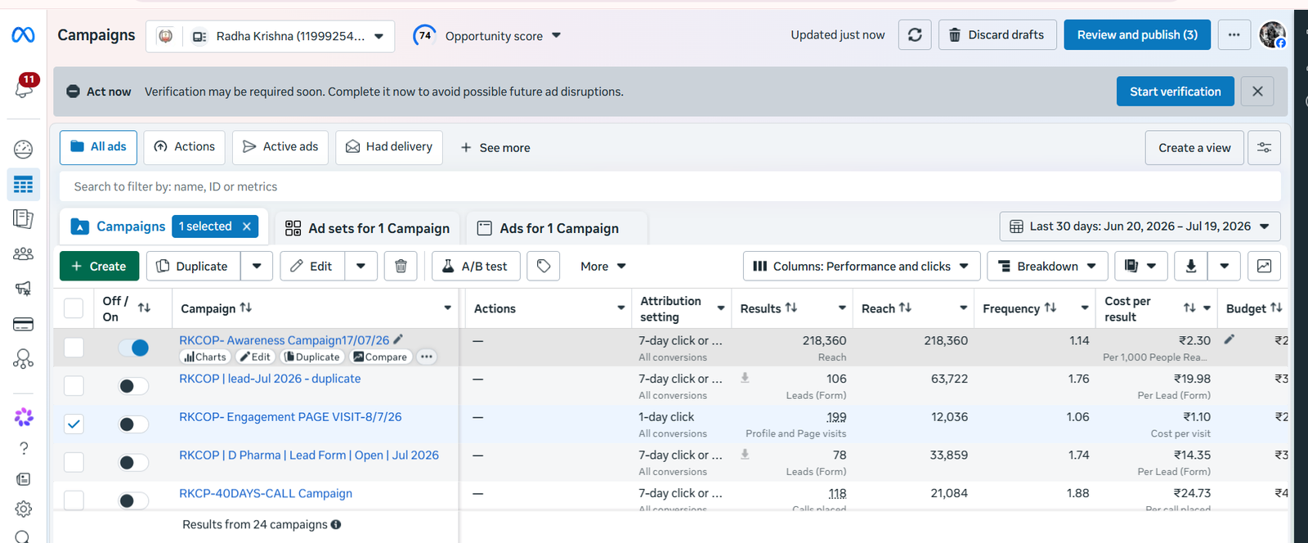Image resolution: width=1308 pixels, height=543 pixels.
Task: Open the charts panel icon
Action: point(1264,267)
